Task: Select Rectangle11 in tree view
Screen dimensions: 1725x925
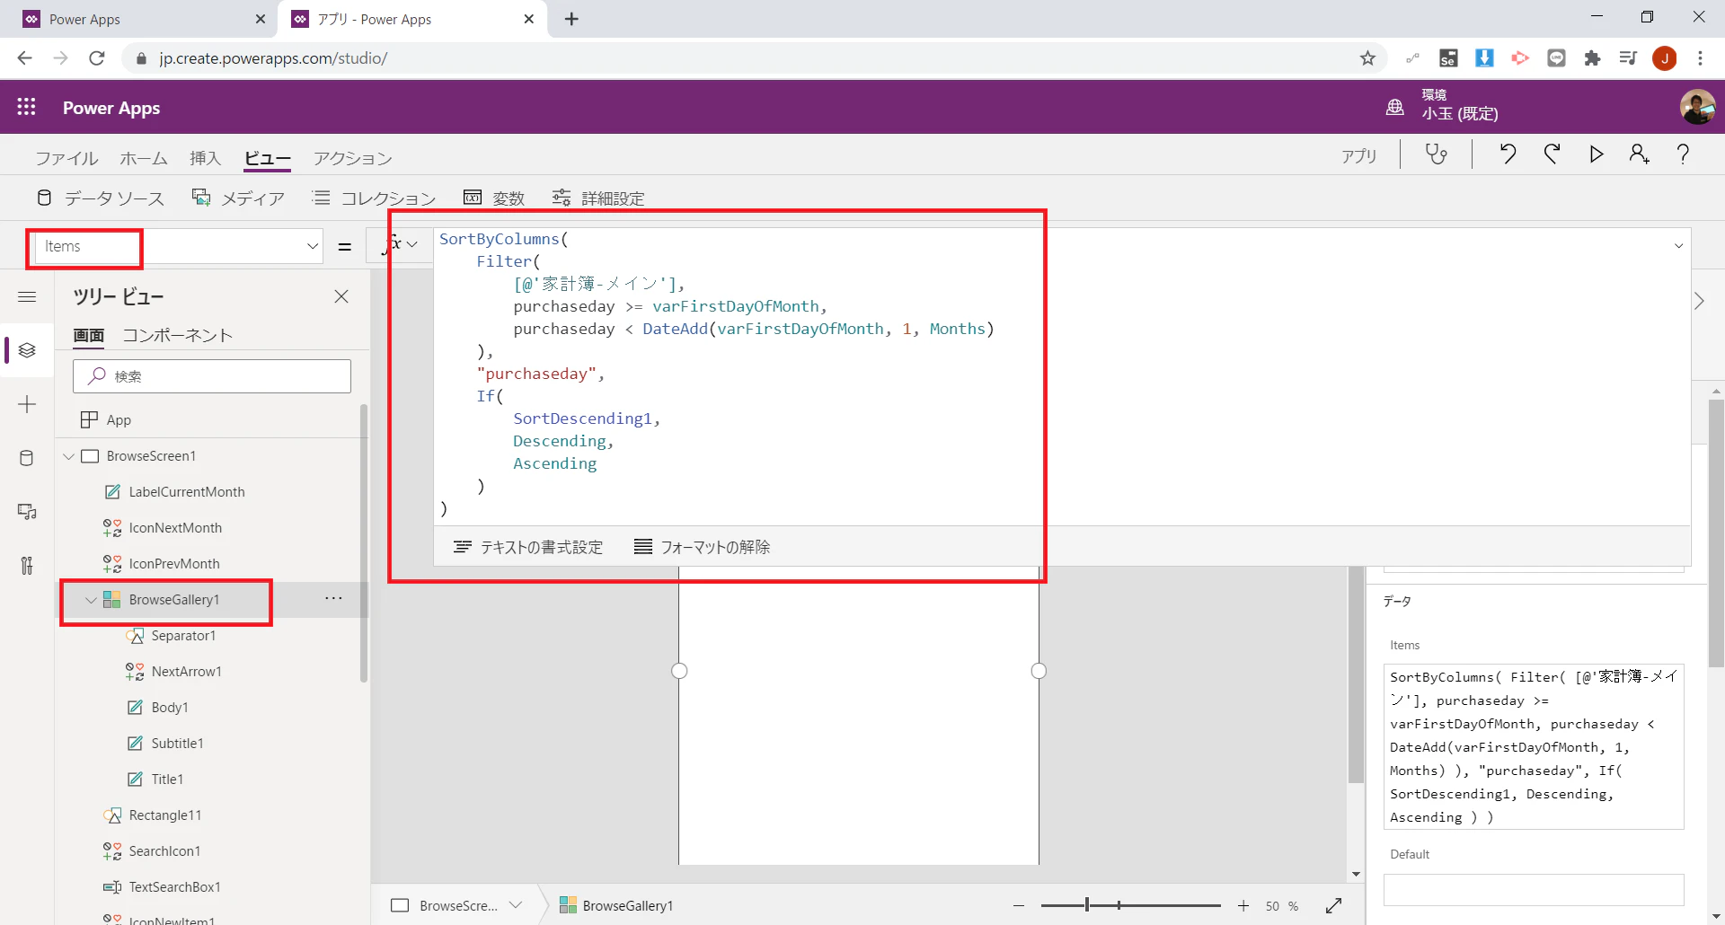Action: 165,815
